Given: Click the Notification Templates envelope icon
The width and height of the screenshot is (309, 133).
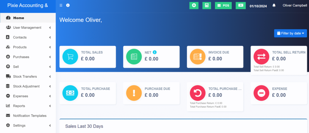Looking at the screenshot, I should [x=8, y=116].
